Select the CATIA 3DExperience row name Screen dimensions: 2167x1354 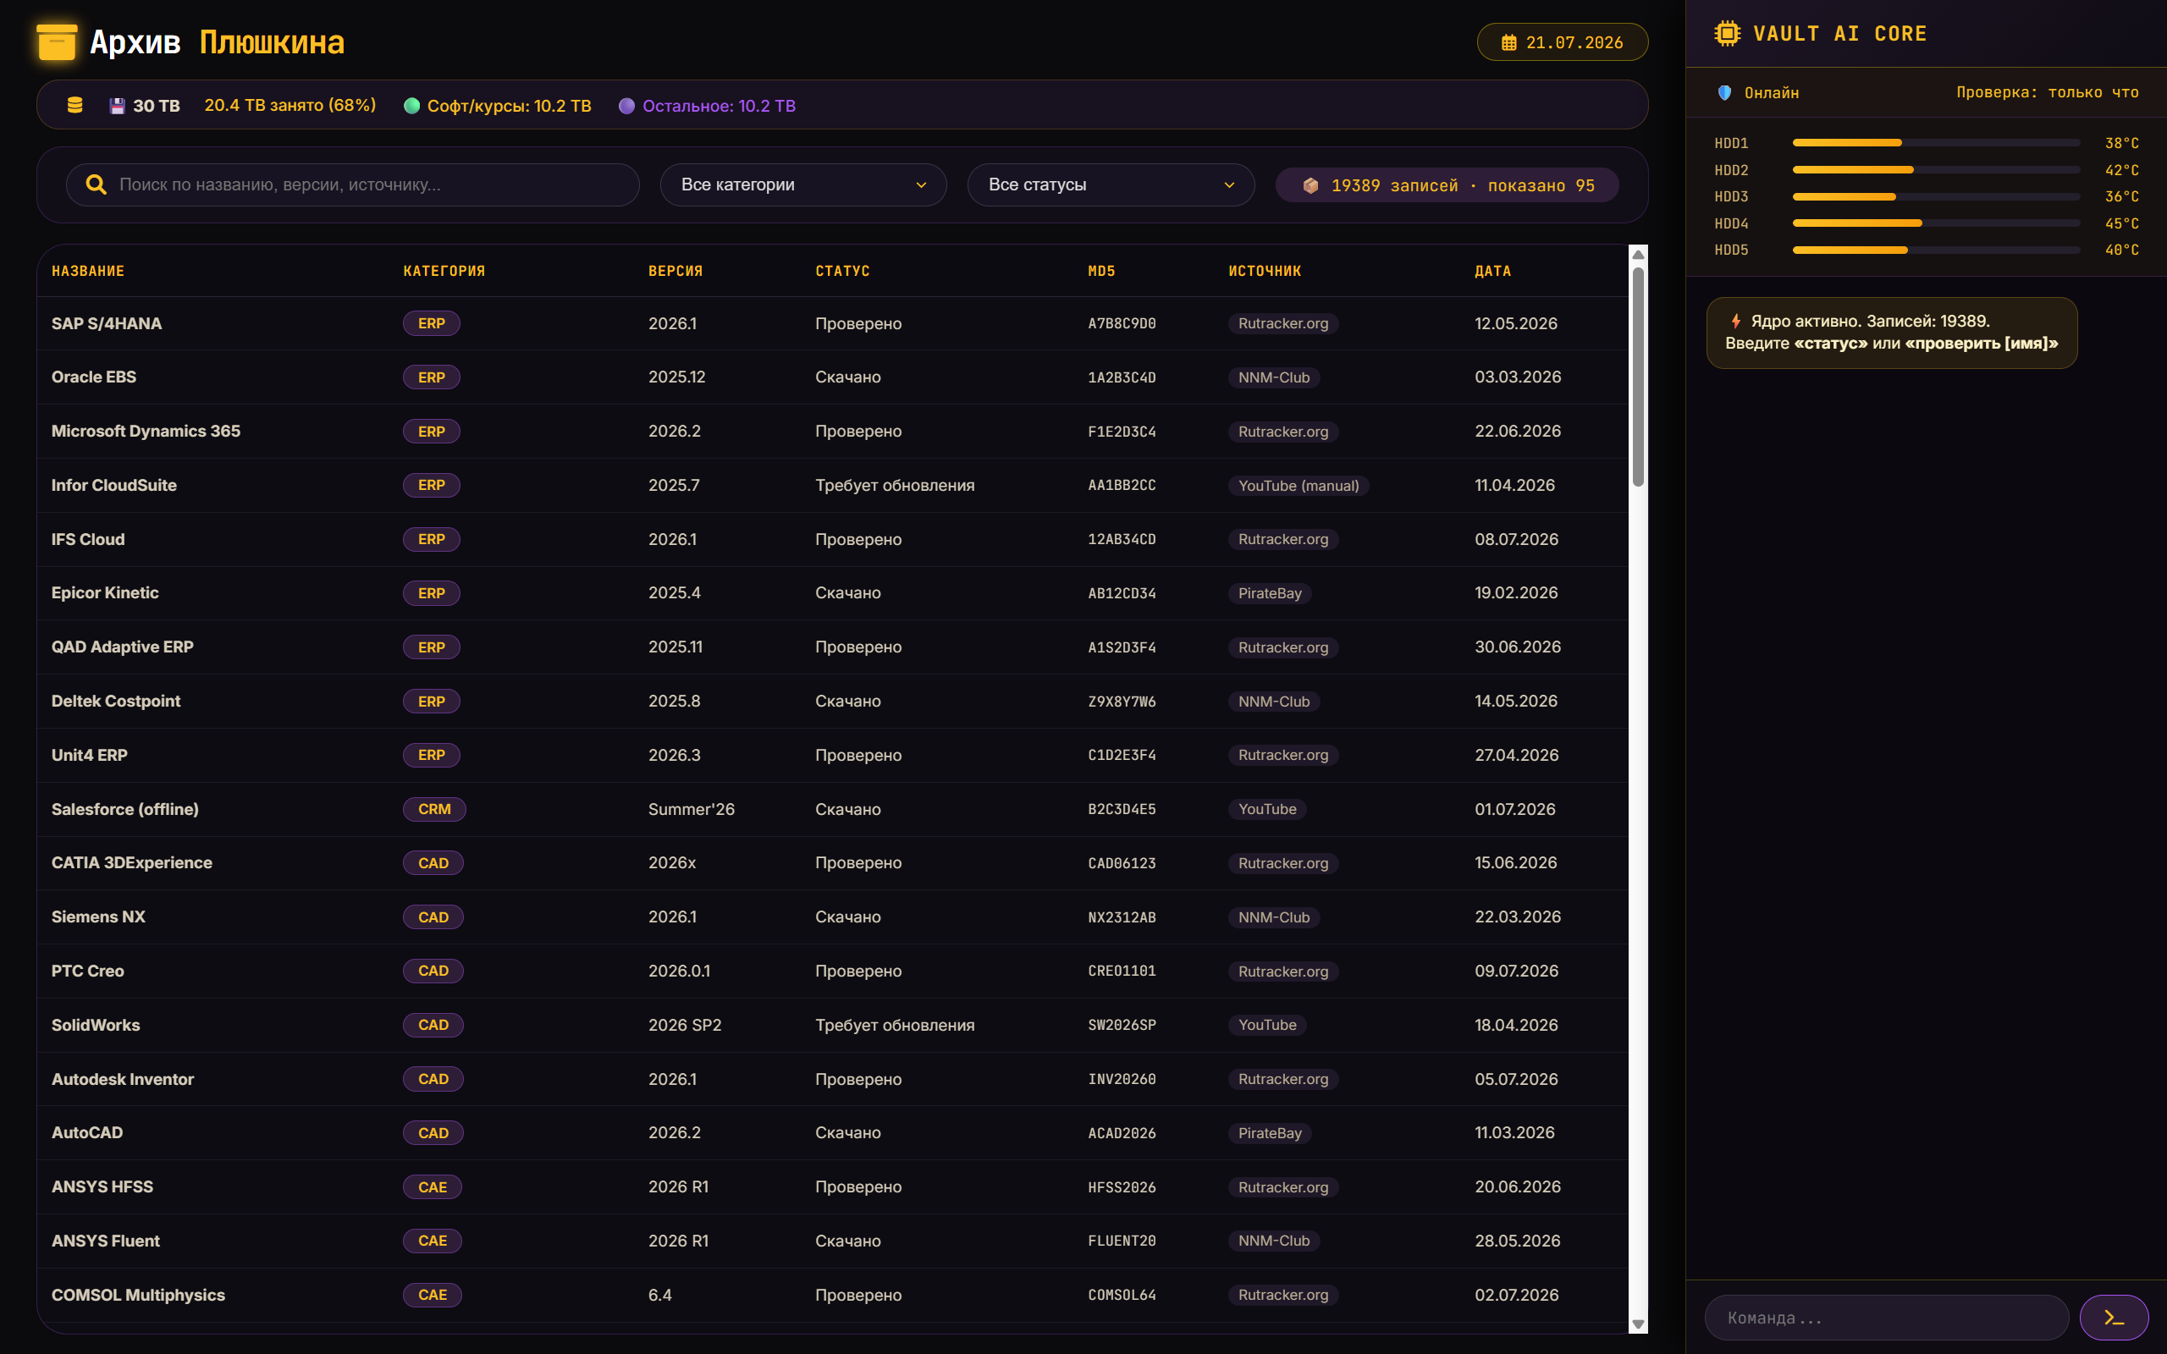[132, 862]
